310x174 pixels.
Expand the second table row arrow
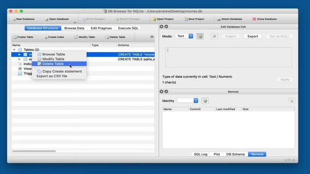coord(19,59)
